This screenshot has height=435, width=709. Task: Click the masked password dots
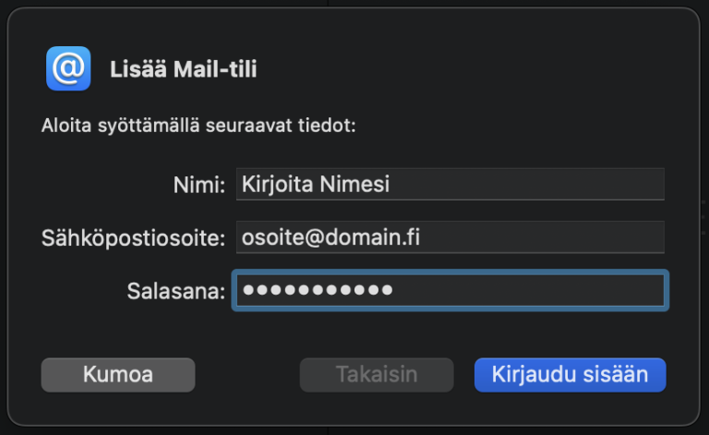click(318, 290)
